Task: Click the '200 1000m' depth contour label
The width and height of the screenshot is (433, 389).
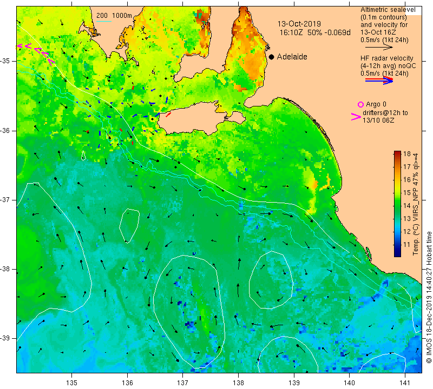Action: coord(114,16)
